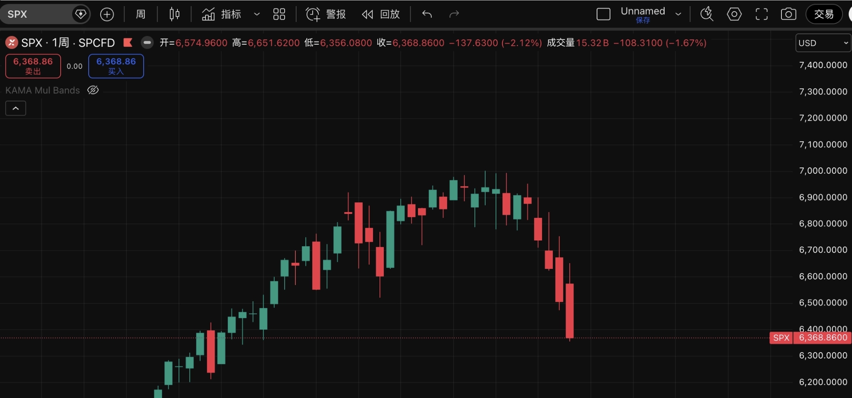Enter fullscreen mode
The height and width of the screenshot is (398, 852).
coord(761,14)
